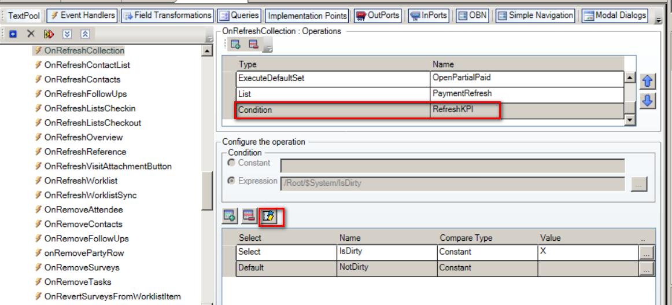This screenshot has height=305, width=672.
Task: Edit the condition with the pencil icon
Action: click(269, 216)
